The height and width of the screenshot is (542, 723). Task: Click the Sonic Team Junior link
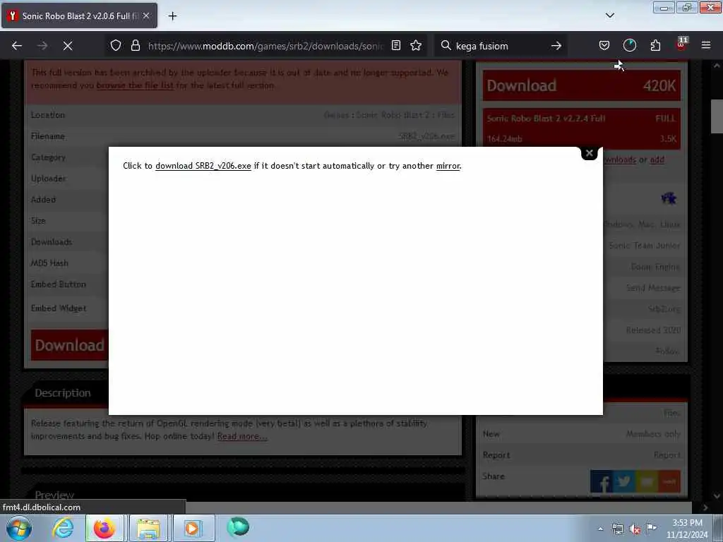pos(644,246)
